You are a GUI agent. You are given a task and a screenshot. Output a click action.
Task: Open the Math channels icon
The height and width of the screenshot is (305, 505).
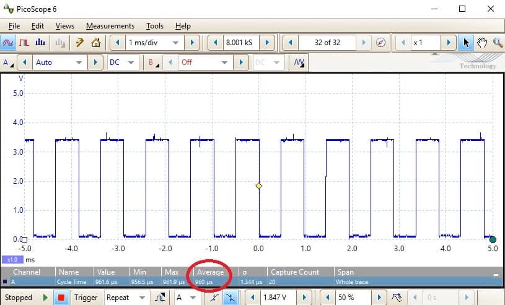(299, 62)
